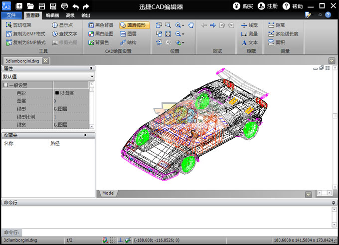Viewport: 339px width, 245px height.
Task: Select 查找文字 find text tool
Action: coord(65,34)
